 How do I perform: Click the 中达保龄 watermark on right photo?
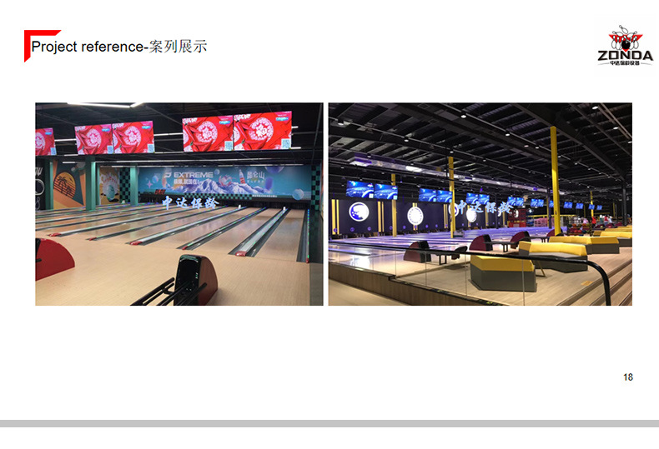click(x=484, y=207)
